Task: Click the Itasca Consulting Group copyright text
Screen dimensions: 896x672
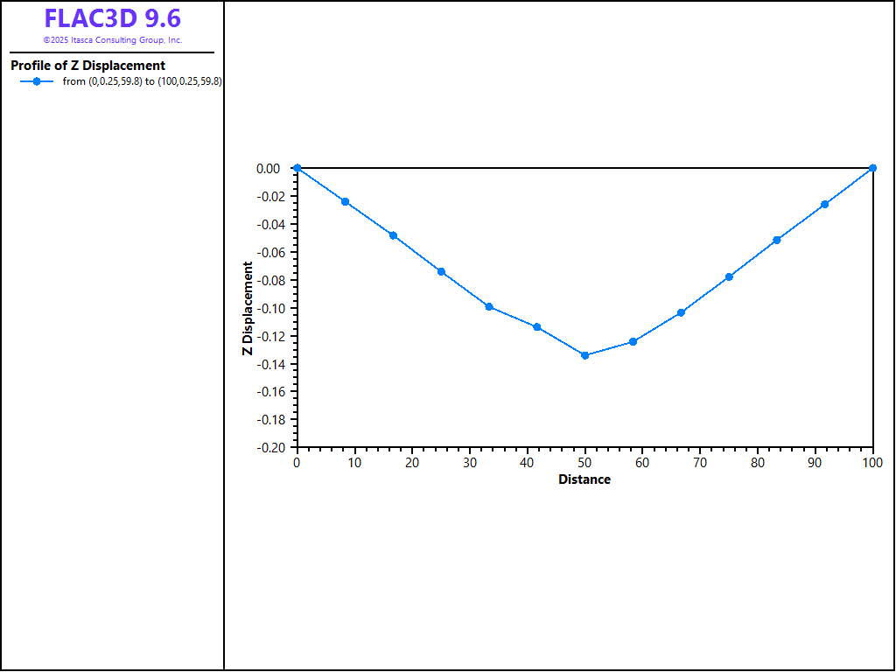Action: 113,40
